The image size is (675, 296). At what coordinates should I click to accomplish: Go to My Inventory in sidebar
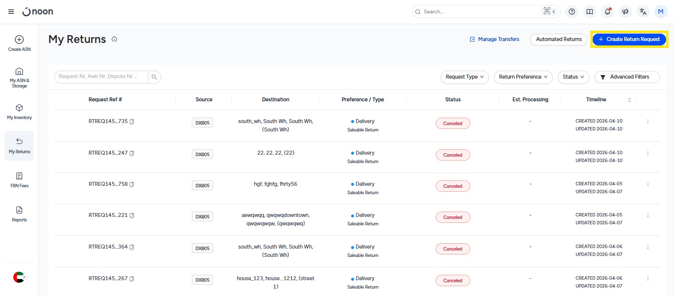pos(19,112)
